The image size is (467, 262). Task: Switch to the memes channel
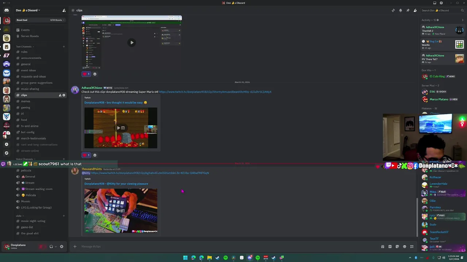coord(26,101)
